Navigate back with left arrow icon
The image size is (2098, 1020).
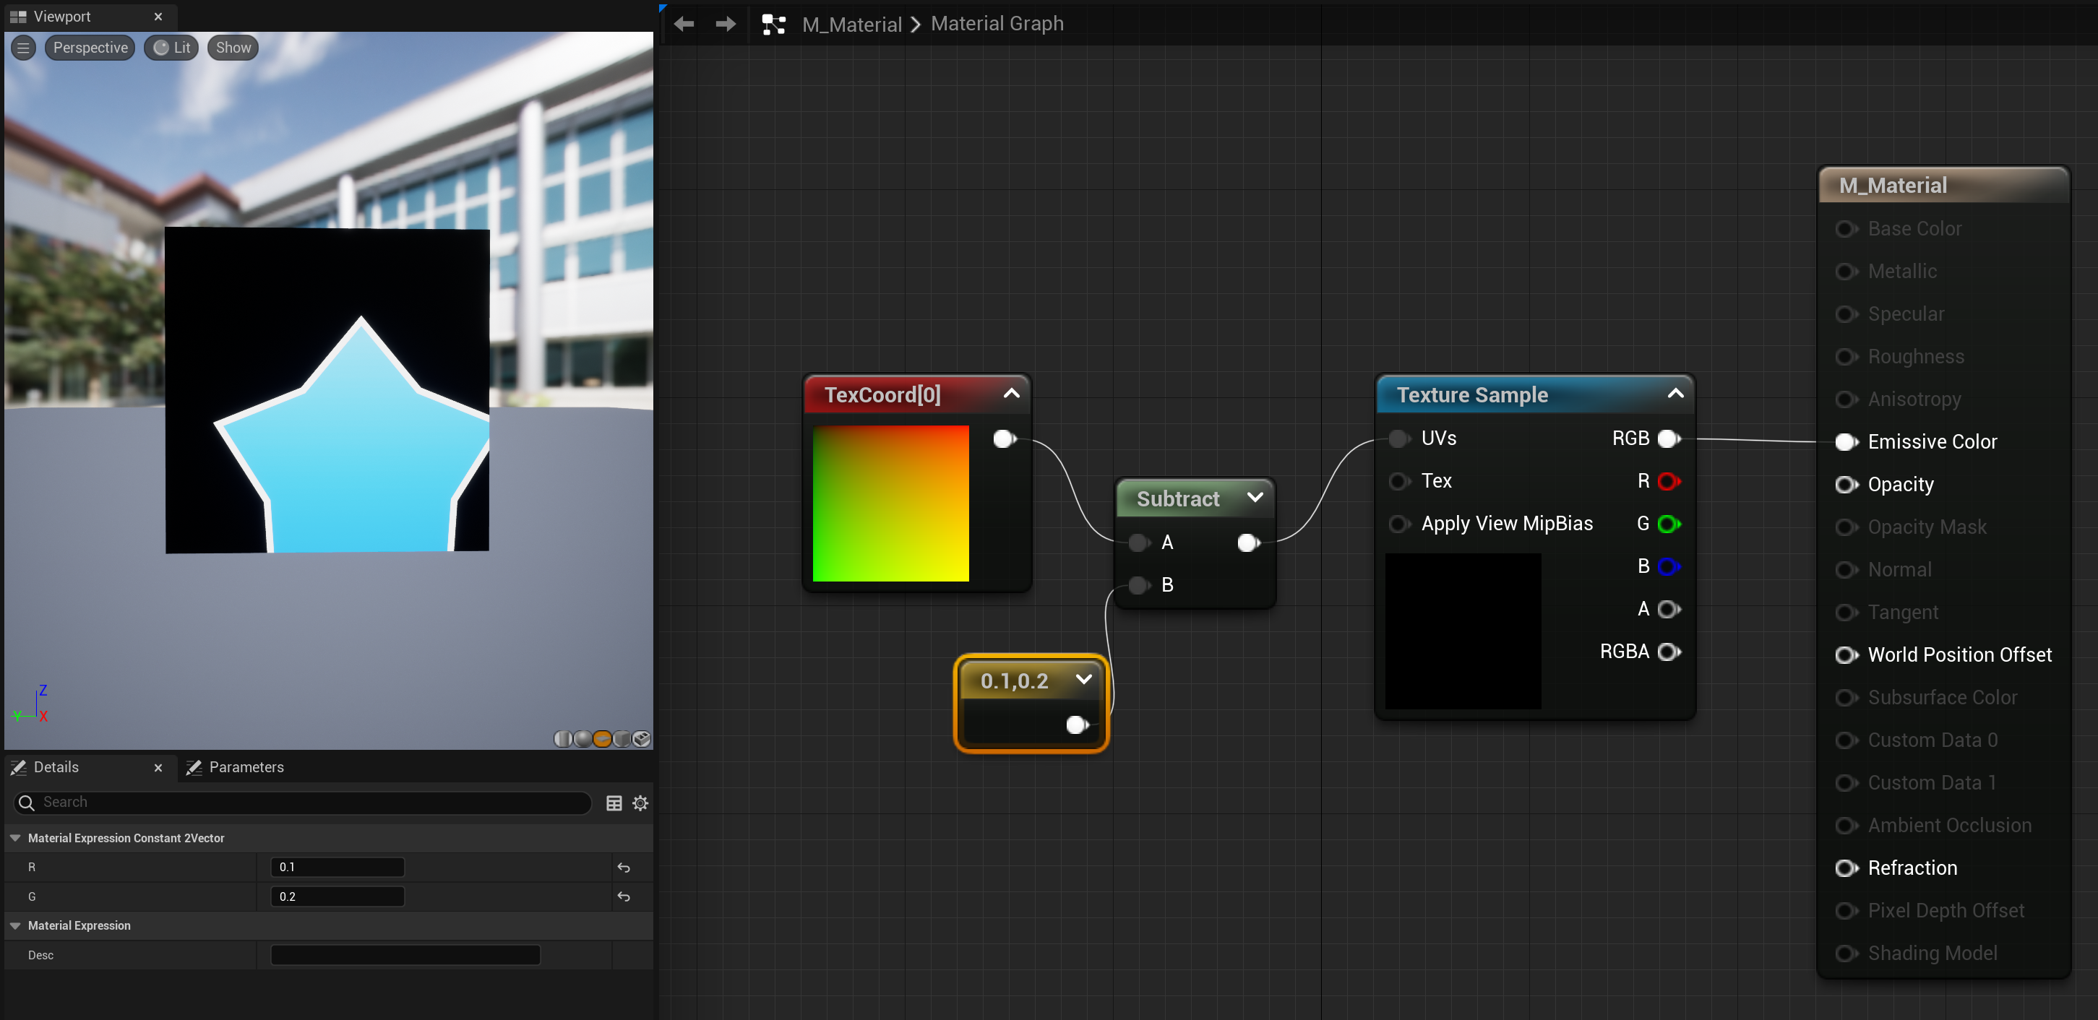coord(684,25)
